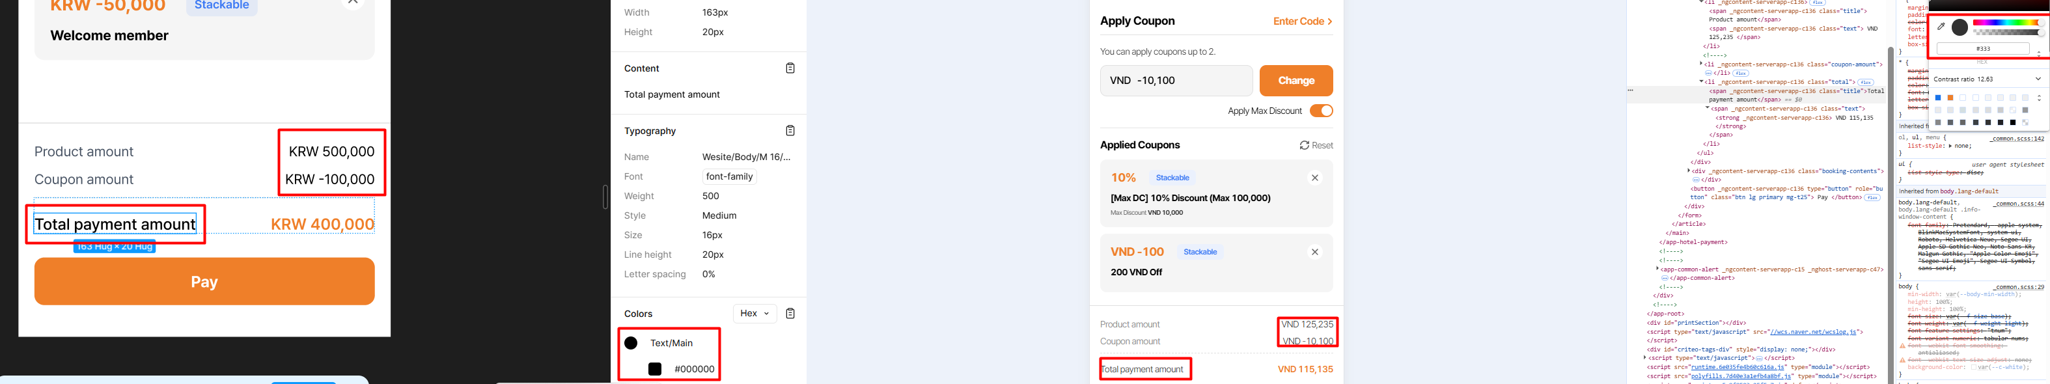Remove the VND -100 coupon
Viewport: 2050px width, 384px height.
(x=1314, y=252)
